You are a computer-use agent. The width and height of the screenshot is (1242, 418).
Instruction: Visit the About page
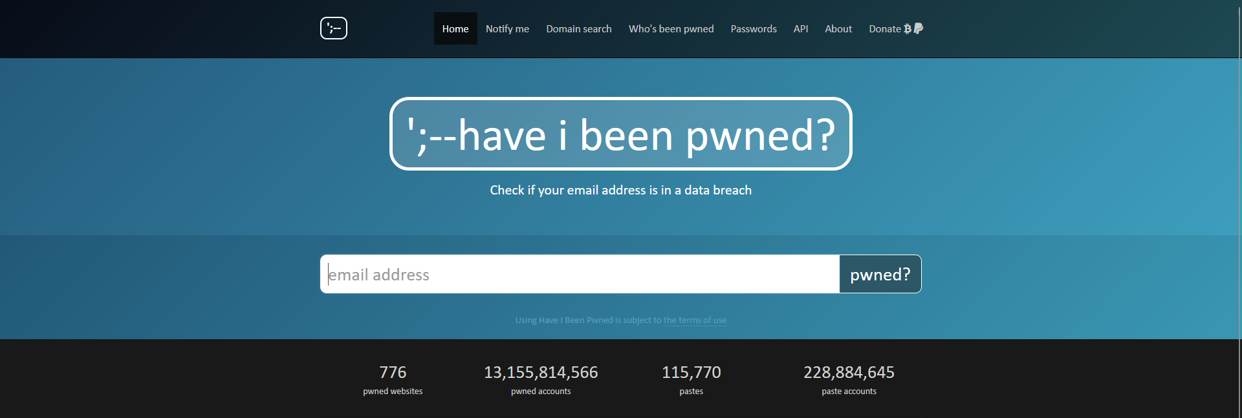[838, 28]
